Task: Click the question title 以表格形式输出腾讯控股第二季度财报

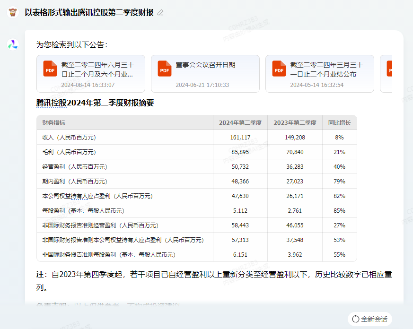Action: point(89,12)
